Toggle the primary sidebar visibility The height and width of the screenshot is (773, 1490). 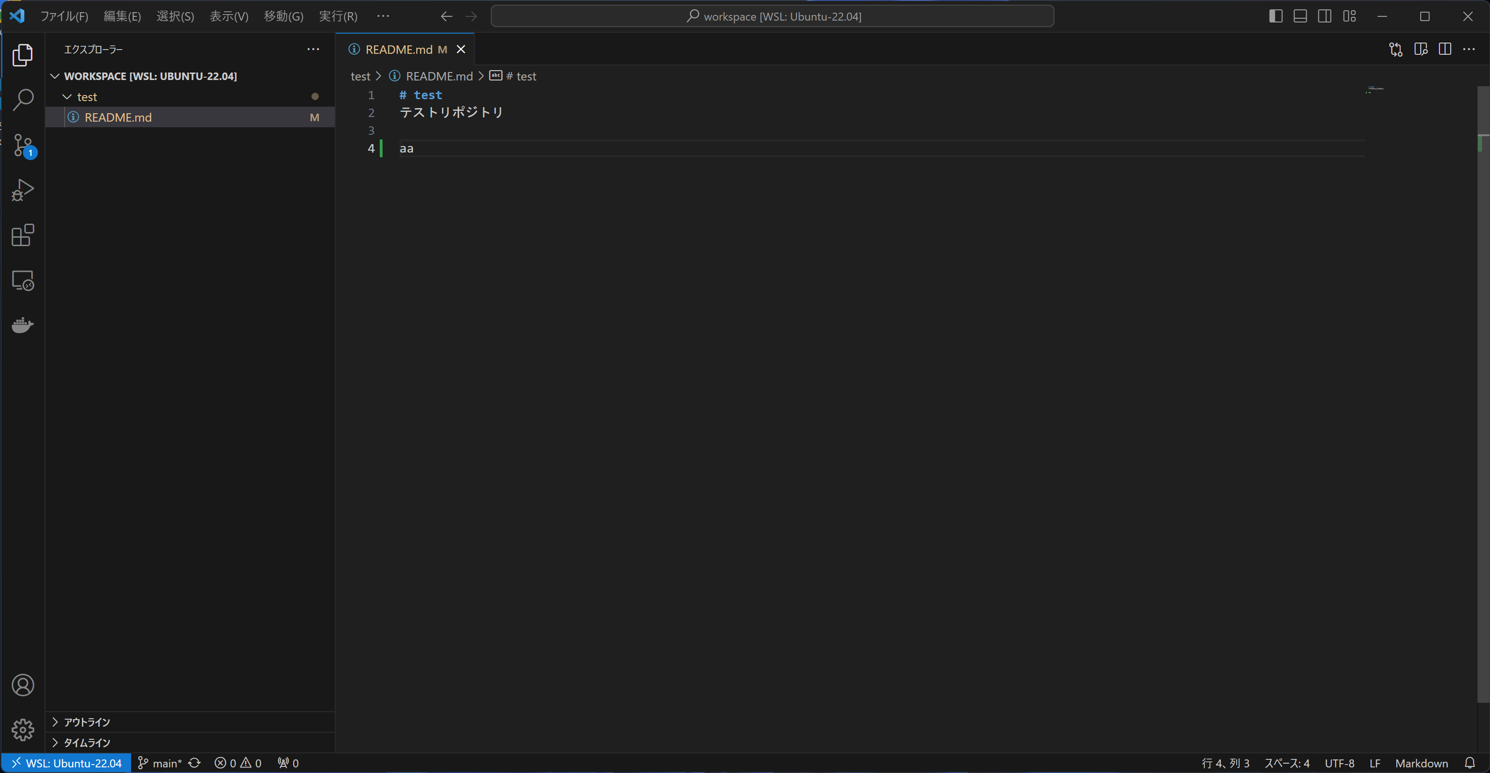pos(1276,15)
